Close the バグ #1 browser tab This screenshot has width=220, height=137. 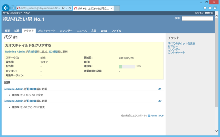click(111, 8)
